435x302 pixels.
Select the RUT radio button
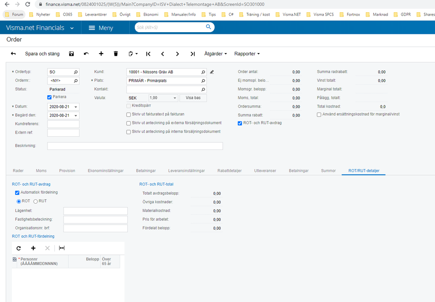point(36,201)
